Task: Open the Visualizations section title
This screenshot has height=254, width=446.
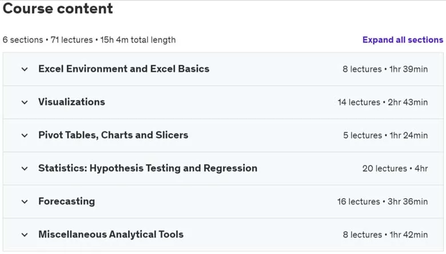Action: click(71, 102)
